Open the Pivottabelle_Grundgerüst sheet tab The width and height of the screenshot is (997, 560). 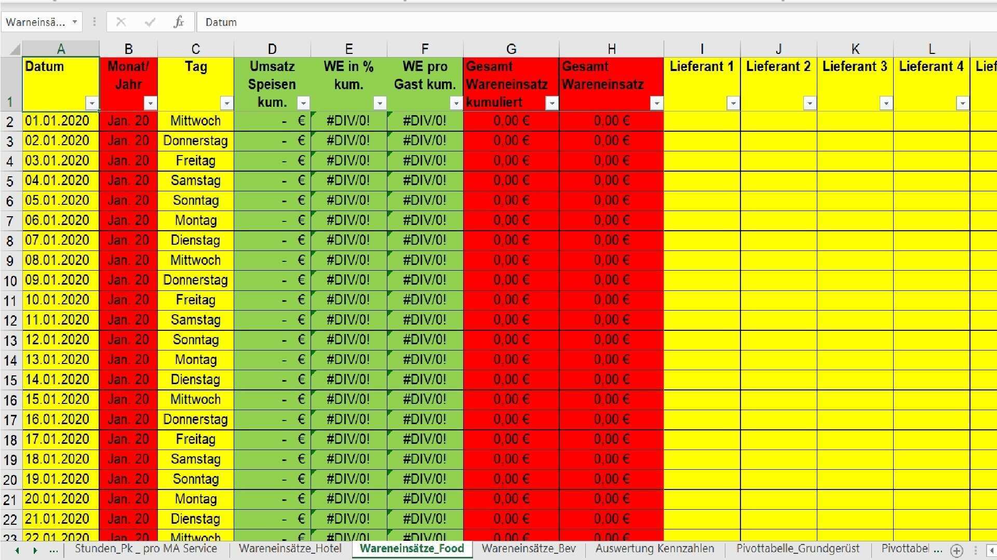(x=798, y=549)
